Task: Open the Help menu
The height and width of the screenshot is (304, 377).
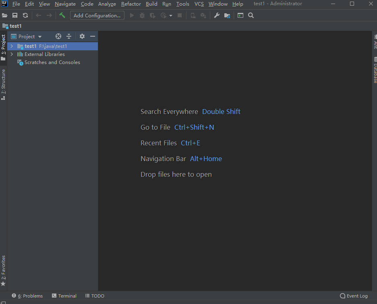Action: [x=238, y=4]
